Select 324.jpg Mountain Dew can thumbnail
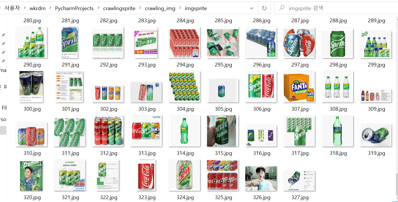Image resolution: width=398 pixels, height=202 pixels. 185,175
